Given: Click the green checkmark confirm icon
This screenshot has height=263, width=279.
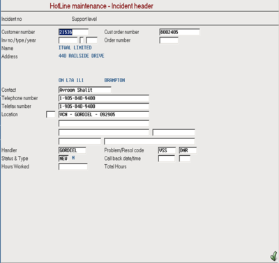Looking at the screenshot, I should [x=273, y=256].
